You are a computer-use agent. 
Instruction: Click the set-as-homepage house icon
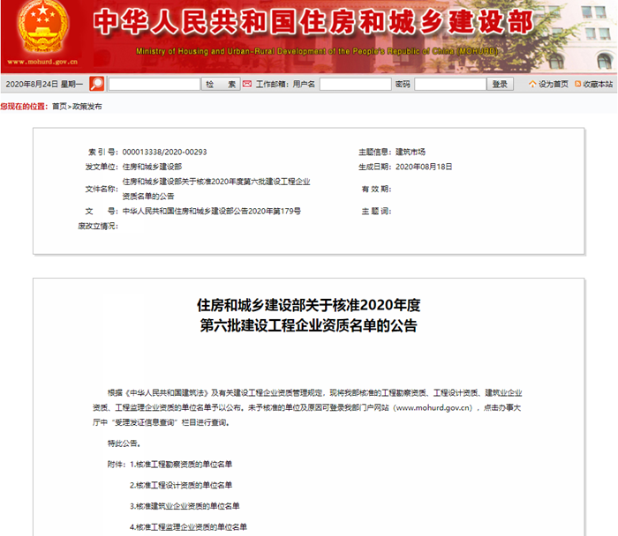(532, 85)
